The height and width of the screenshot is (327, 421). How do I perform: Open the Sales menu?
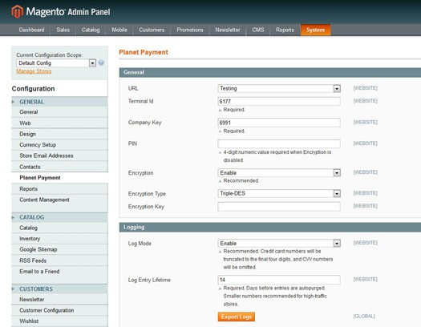point(63,30)
